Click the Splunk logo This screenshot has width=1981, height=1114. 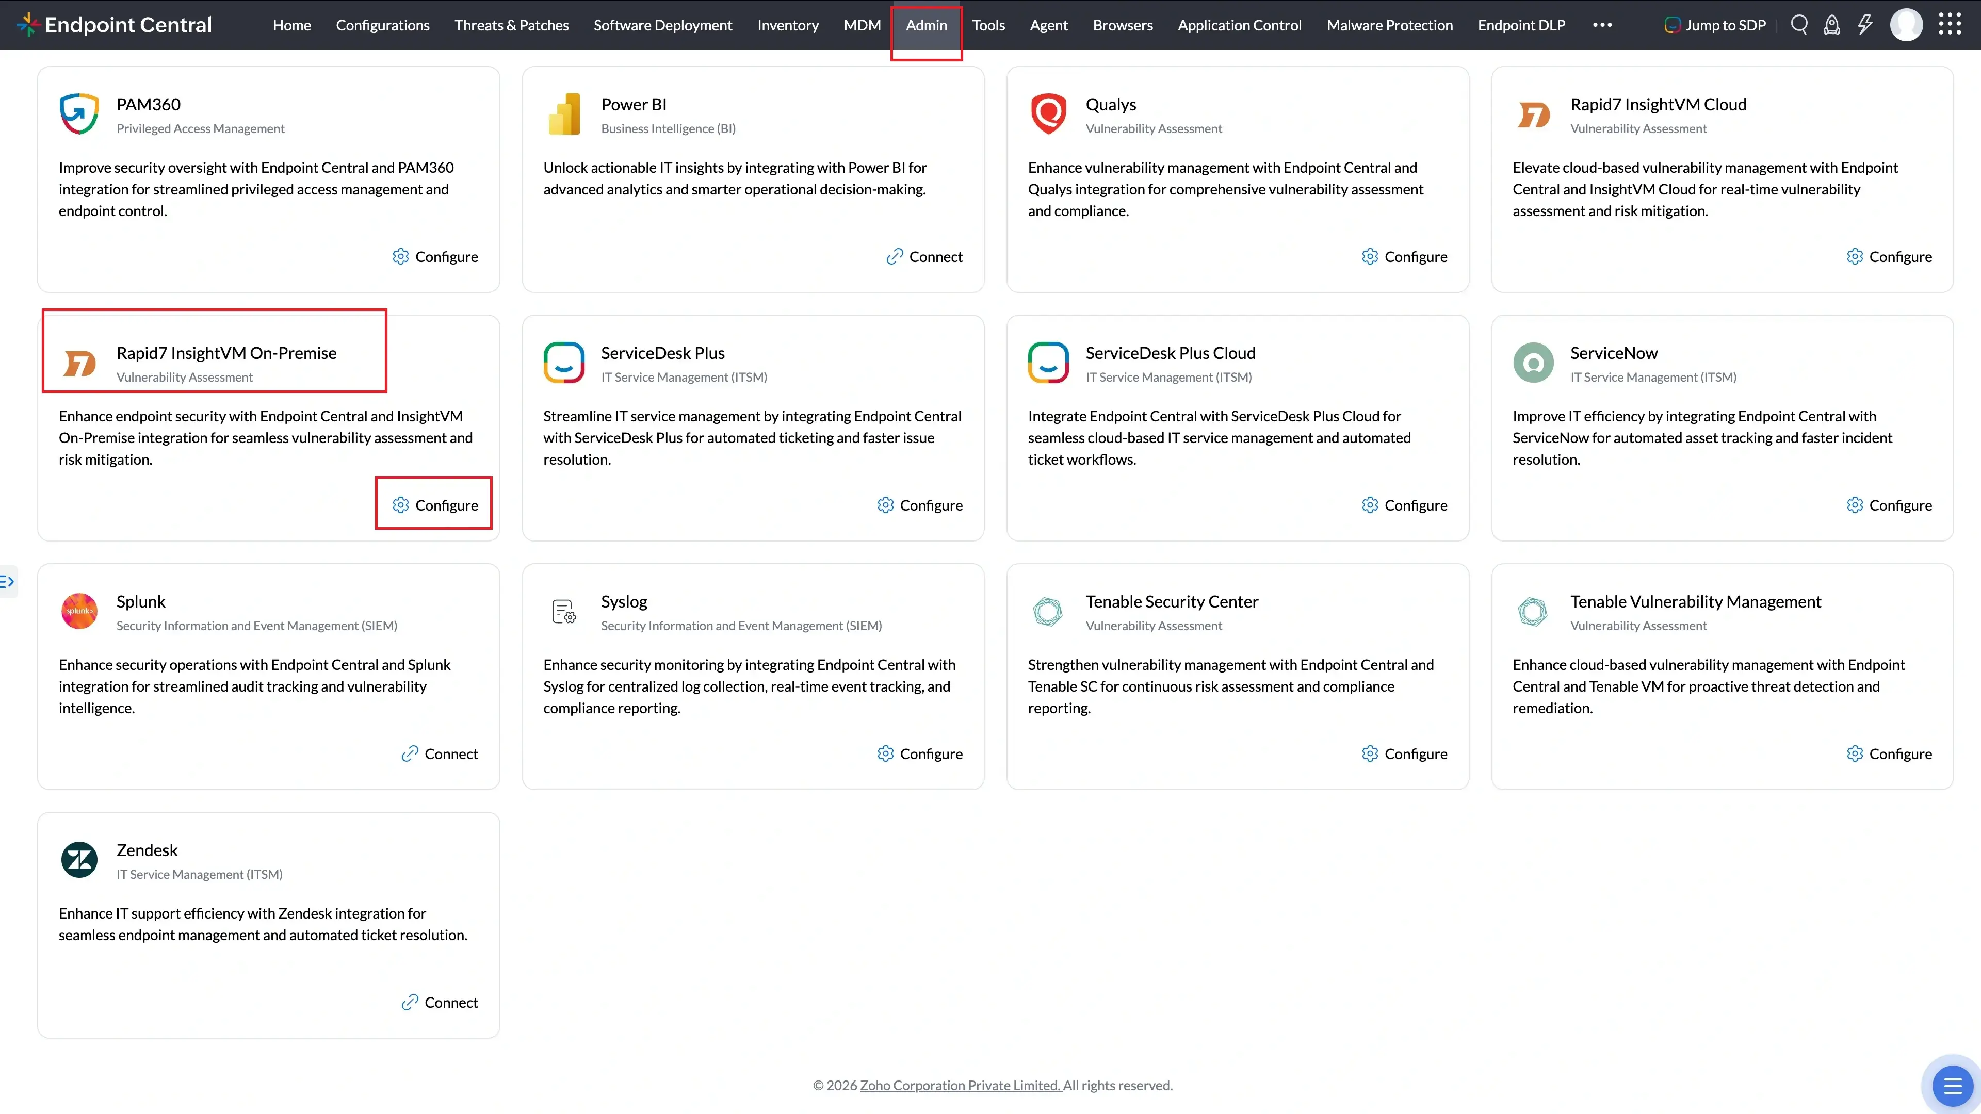coord(79,611)
